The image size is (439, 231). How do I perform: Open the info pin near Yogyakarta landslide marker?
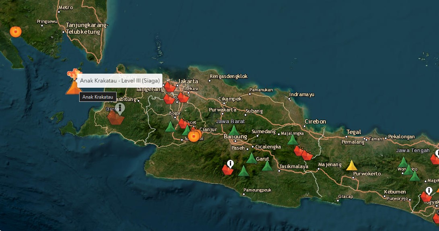point(429,191)
